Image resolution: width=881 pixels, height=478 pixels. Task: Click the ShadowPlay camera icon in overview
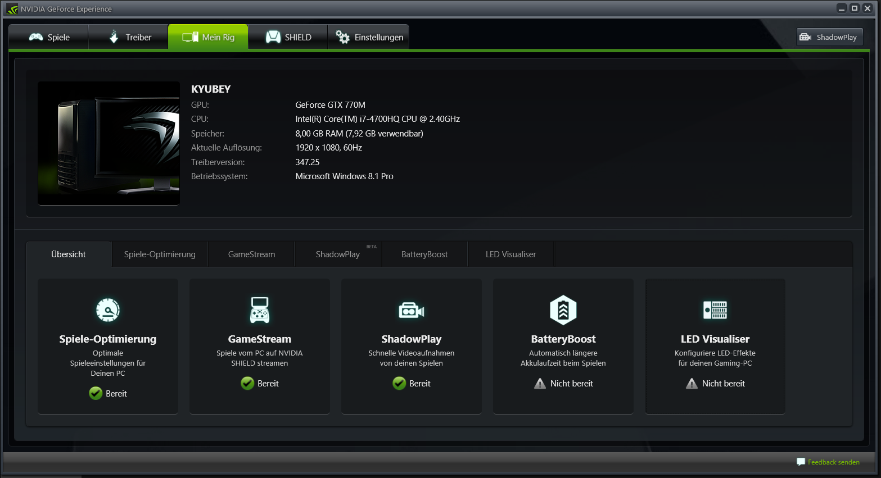411,310
